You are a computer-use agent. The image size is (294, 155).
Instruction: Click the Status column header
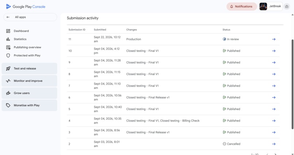226,30
